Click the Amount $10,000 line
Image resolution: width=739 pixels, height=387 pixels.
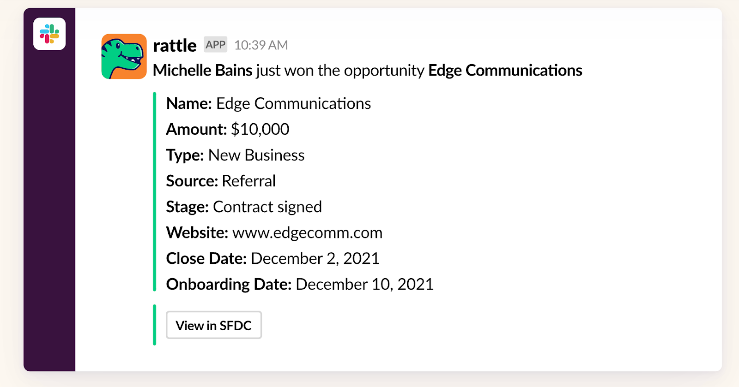pos(228,129)
